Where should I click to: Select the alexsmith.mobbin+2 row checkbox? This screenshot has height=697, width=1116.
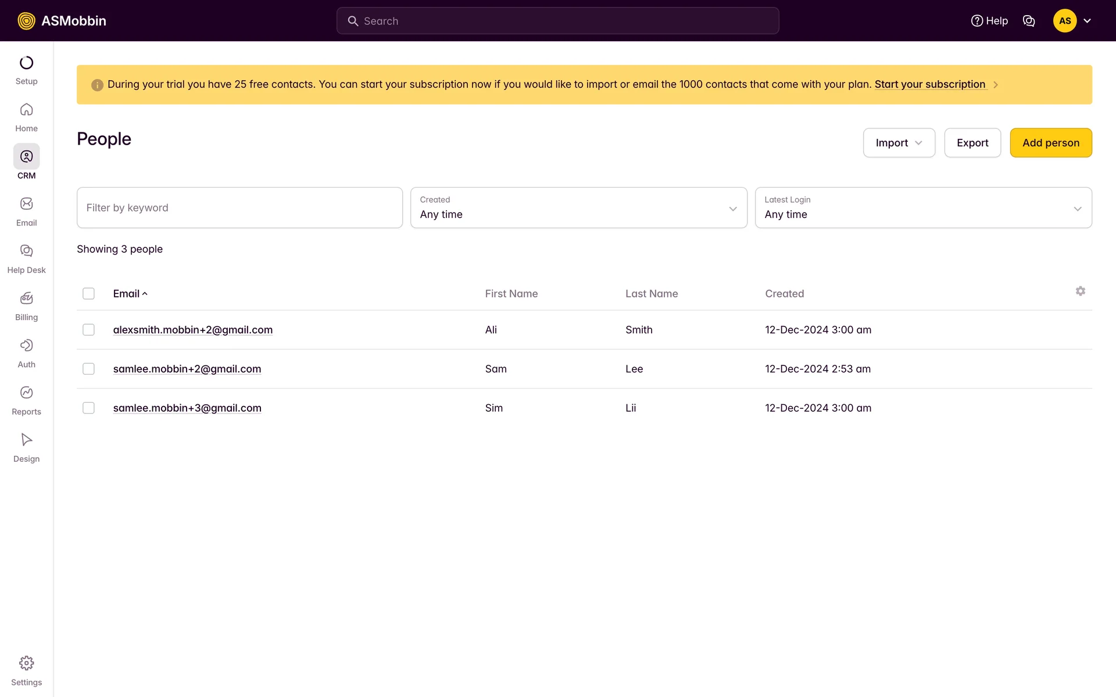[x=88, y=330]
